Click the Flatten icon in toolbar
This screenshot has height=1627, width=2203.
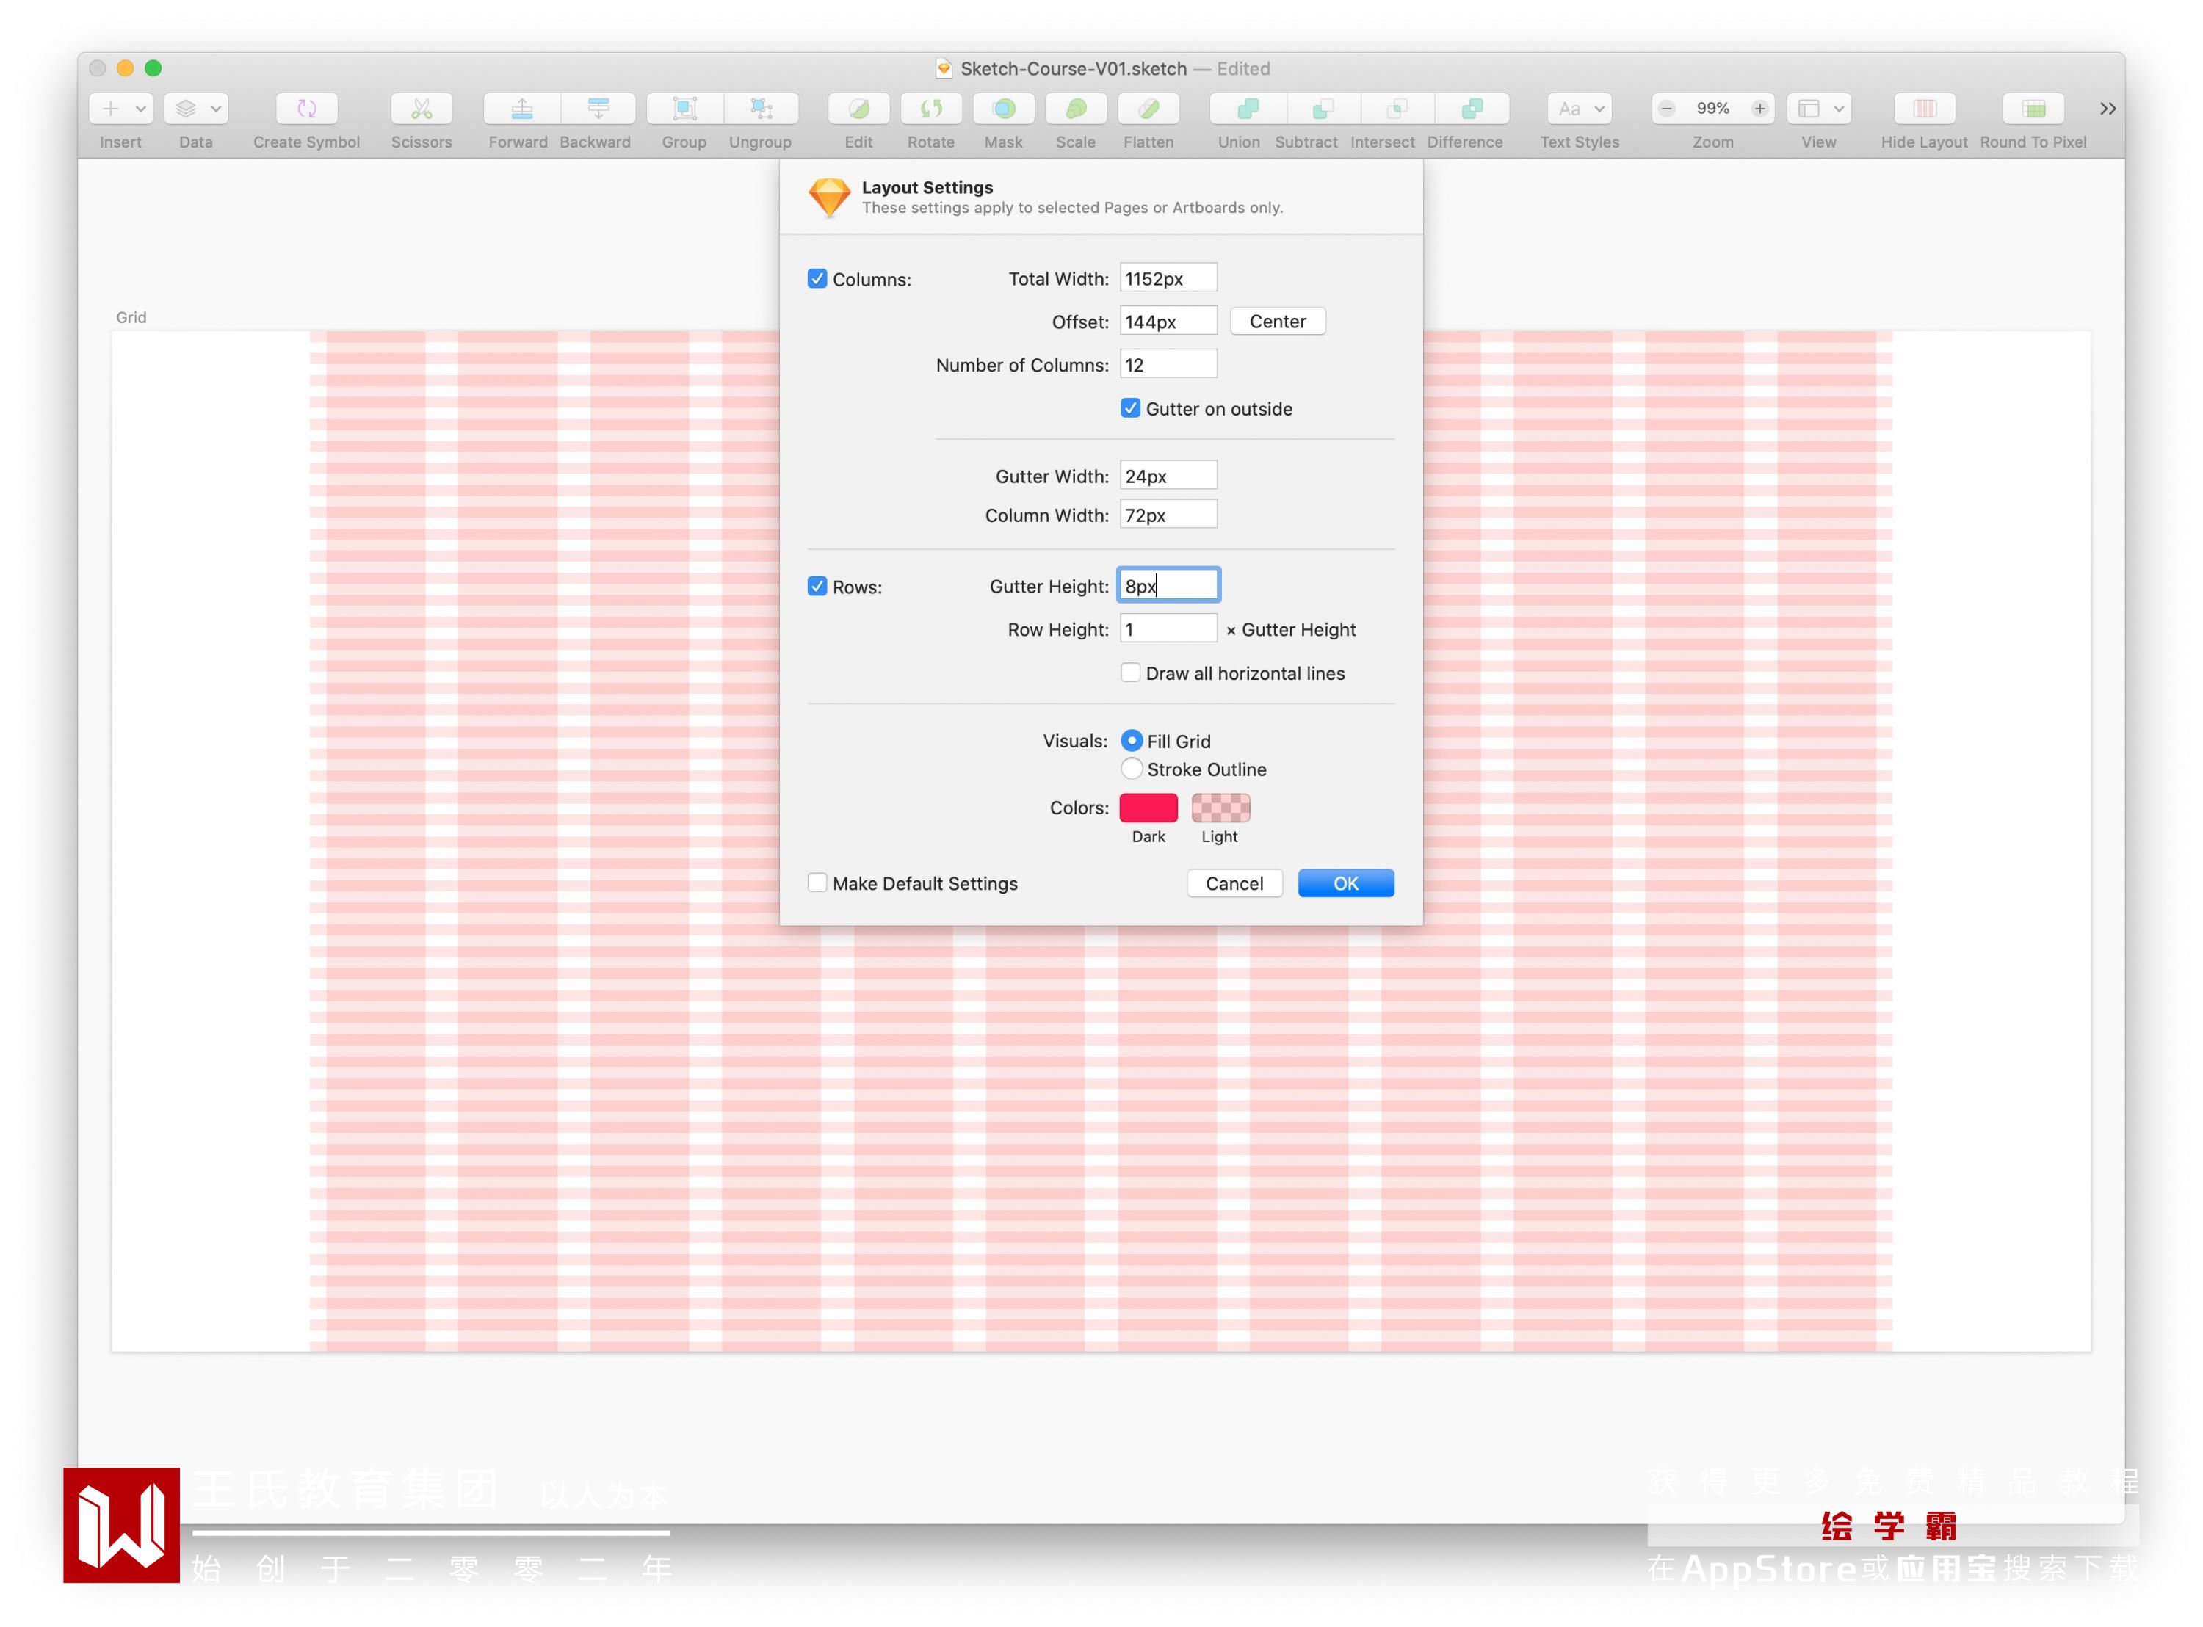pos(1148,109)
